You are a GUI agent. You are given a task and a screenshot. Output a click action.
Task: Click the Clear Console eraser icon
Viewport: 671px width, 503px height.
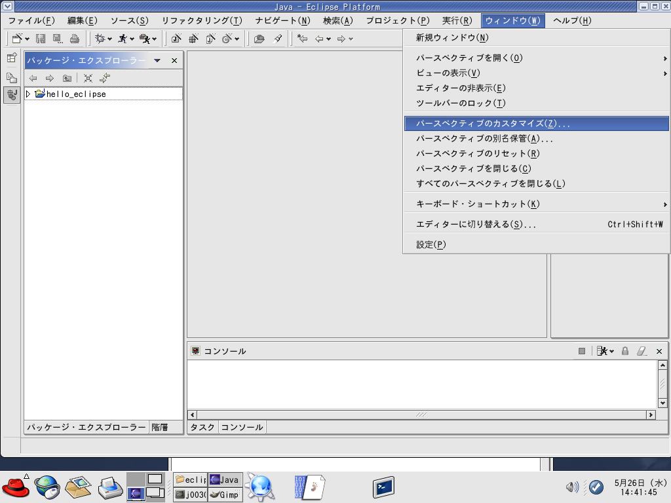click(x=642, y=351)
